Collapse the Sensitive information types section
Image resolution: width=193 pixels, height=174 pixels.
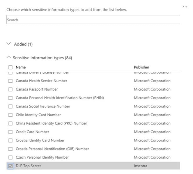(x=8, y=58)
